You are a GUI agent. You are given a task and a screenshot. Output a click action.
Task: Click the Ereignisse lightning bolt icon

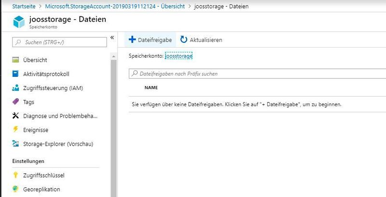point(15,130)
